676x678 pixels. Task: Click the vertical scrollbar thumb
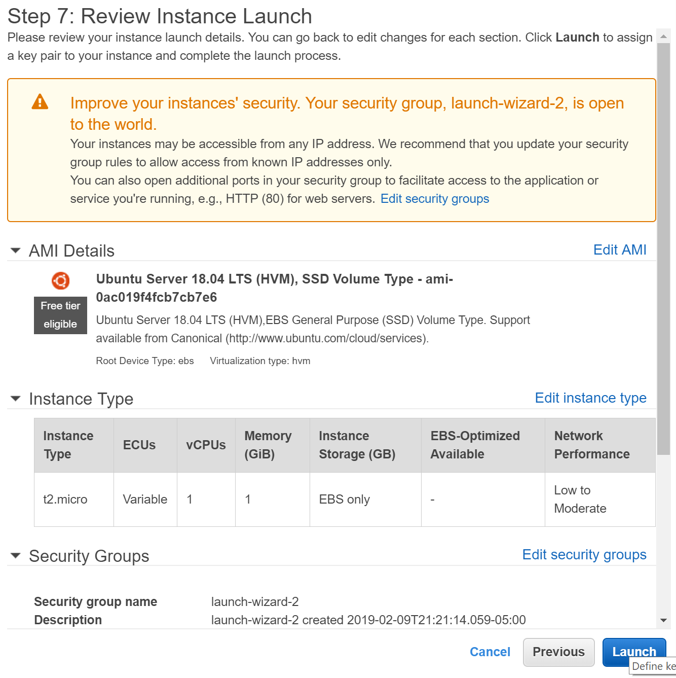(x=663, y=248)
